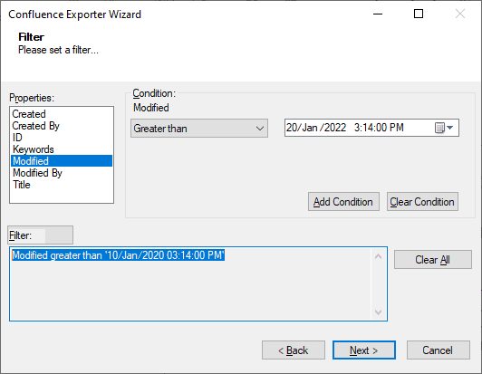Select Keywords in the Properties list

click(x=34, y=149)
